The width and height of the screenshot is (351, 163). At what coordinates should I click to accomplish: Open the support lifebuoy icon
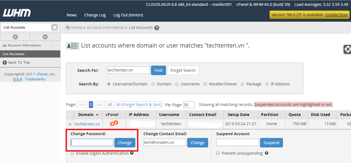tap(347, 49)
